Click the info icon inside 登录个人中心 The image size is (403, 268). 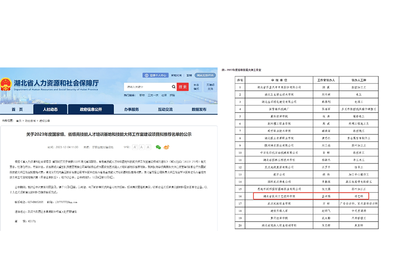[147, 75]
